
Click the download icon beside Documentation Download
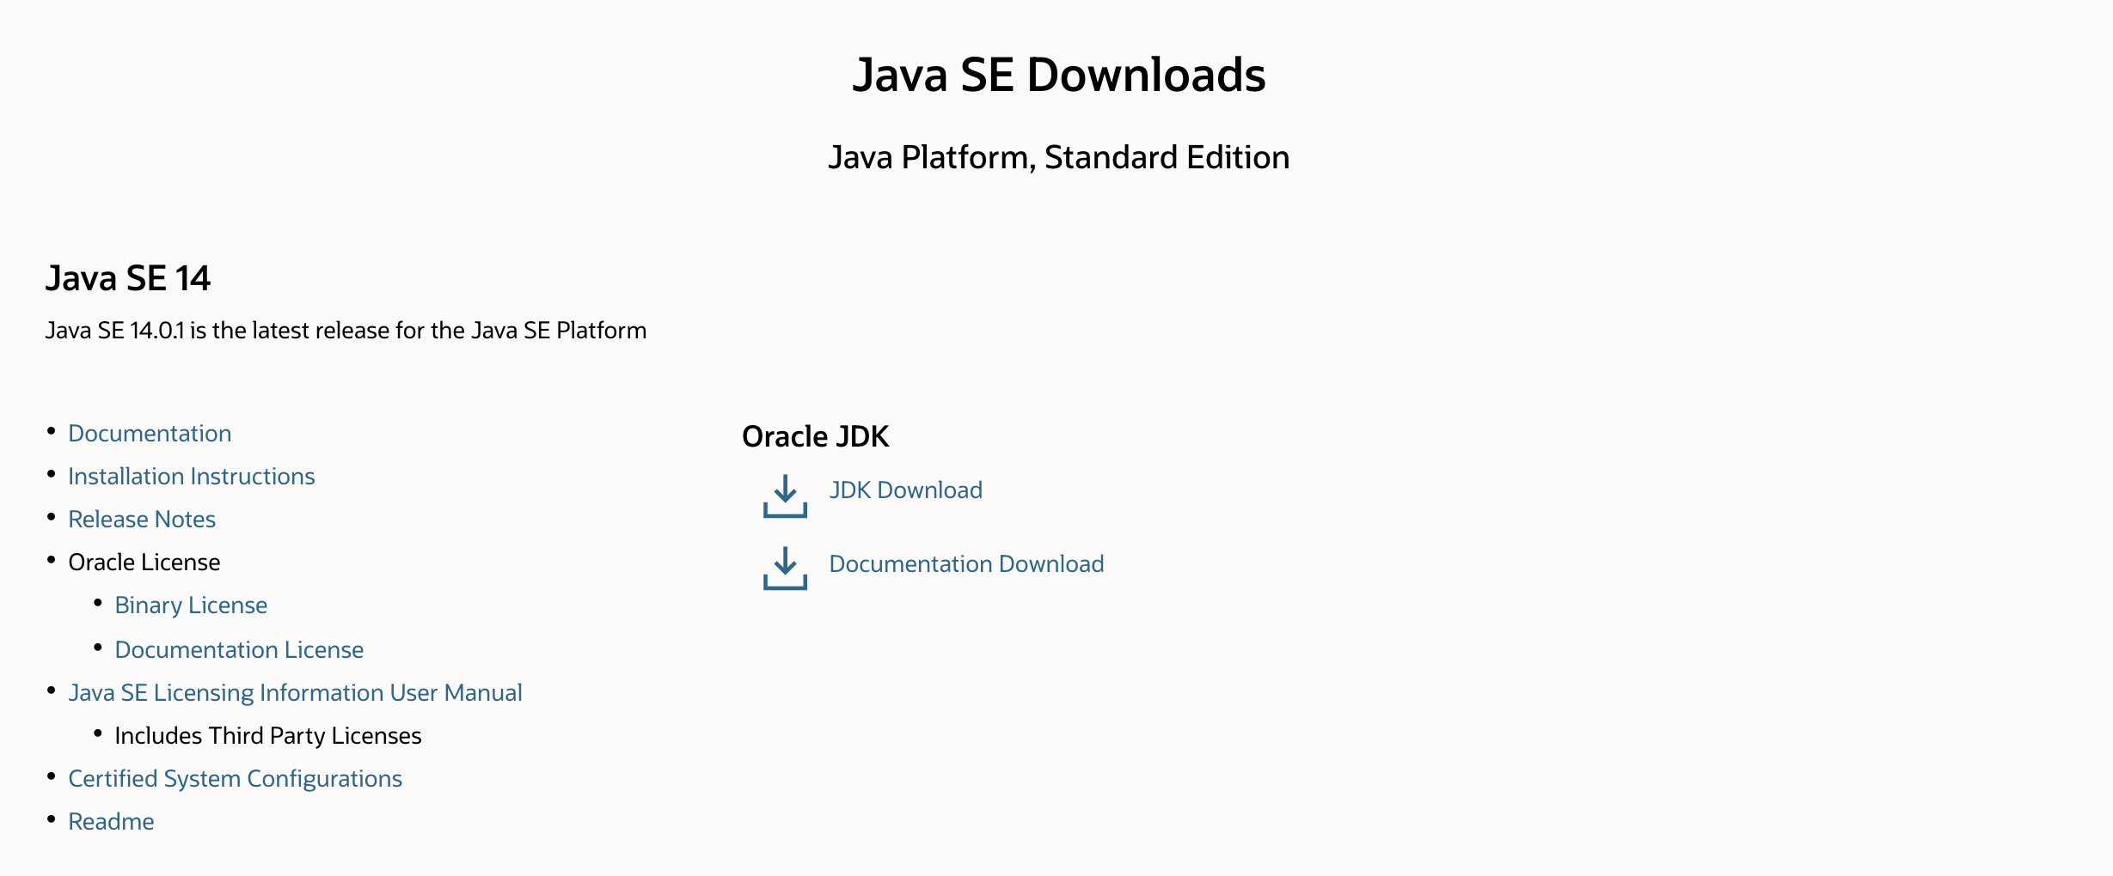785,568
